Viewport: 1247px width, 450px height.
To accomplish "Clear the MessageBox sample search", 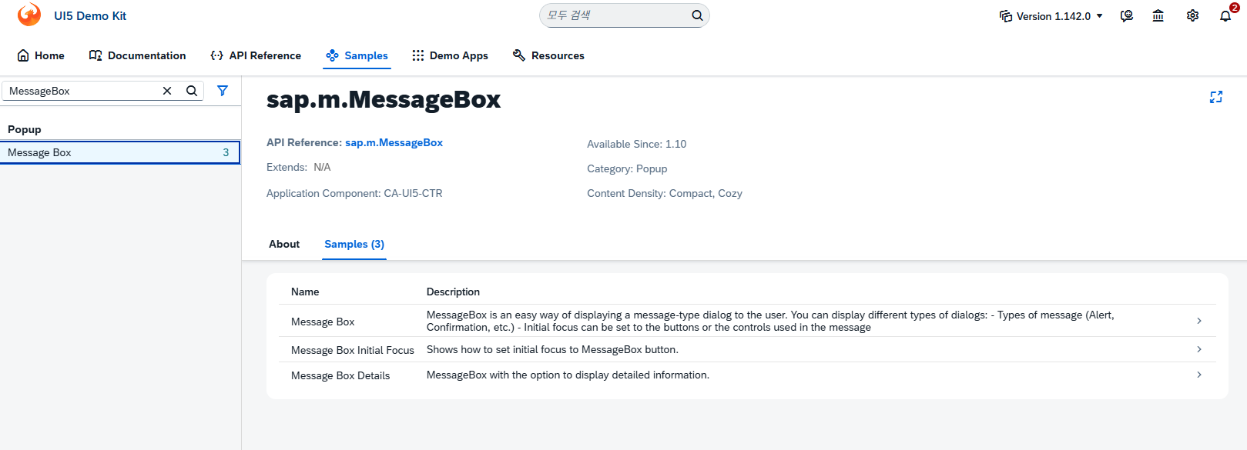I will pyautogui.click(x=167, y=91).
